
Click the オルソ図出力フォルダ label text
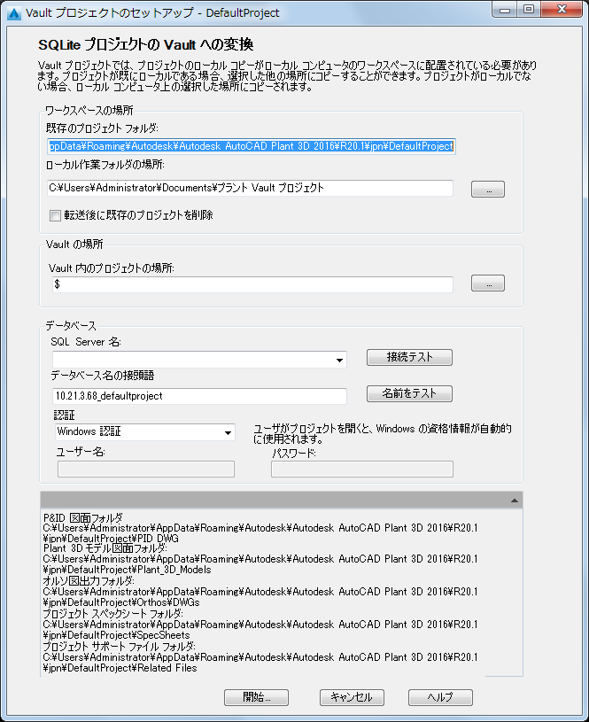(x=89, y=581)
